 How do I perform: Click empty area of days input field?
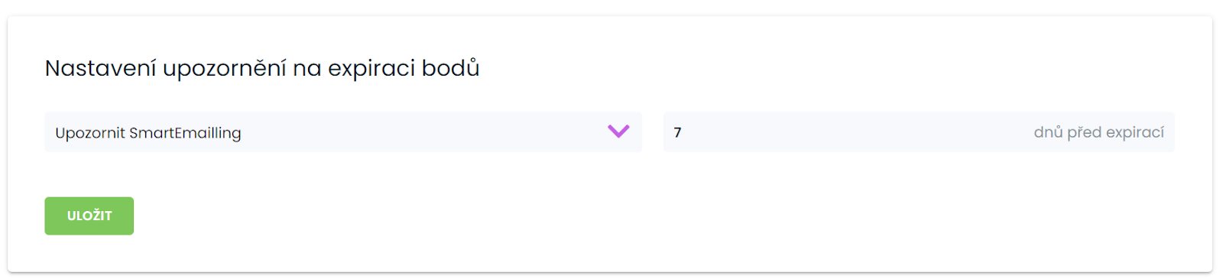click(x=856, y=132)
